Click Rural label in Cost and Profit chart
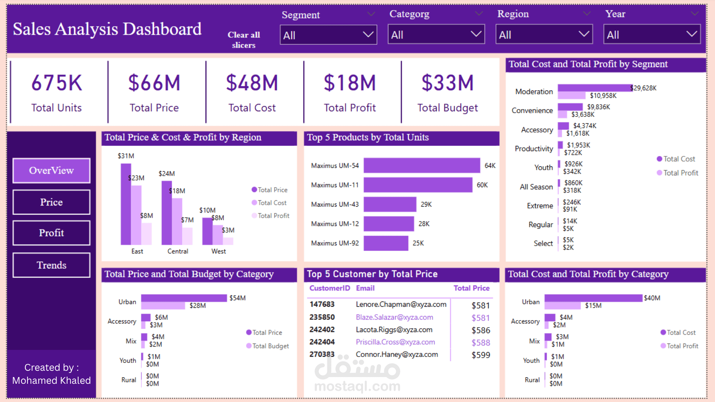715x402 pixels. coord(532,380)
